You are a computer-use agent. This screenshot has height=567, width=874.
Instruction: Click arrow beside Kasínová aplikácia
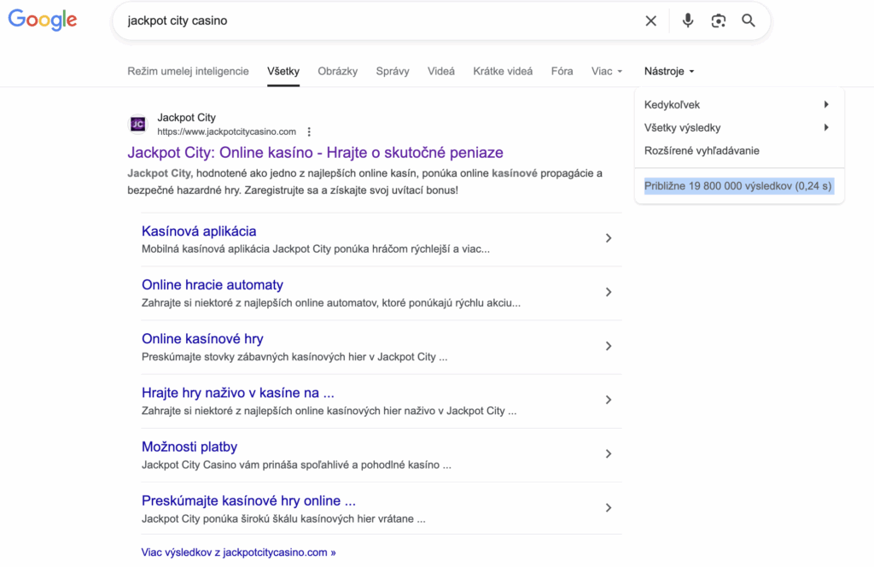click(x=608, y=238)
